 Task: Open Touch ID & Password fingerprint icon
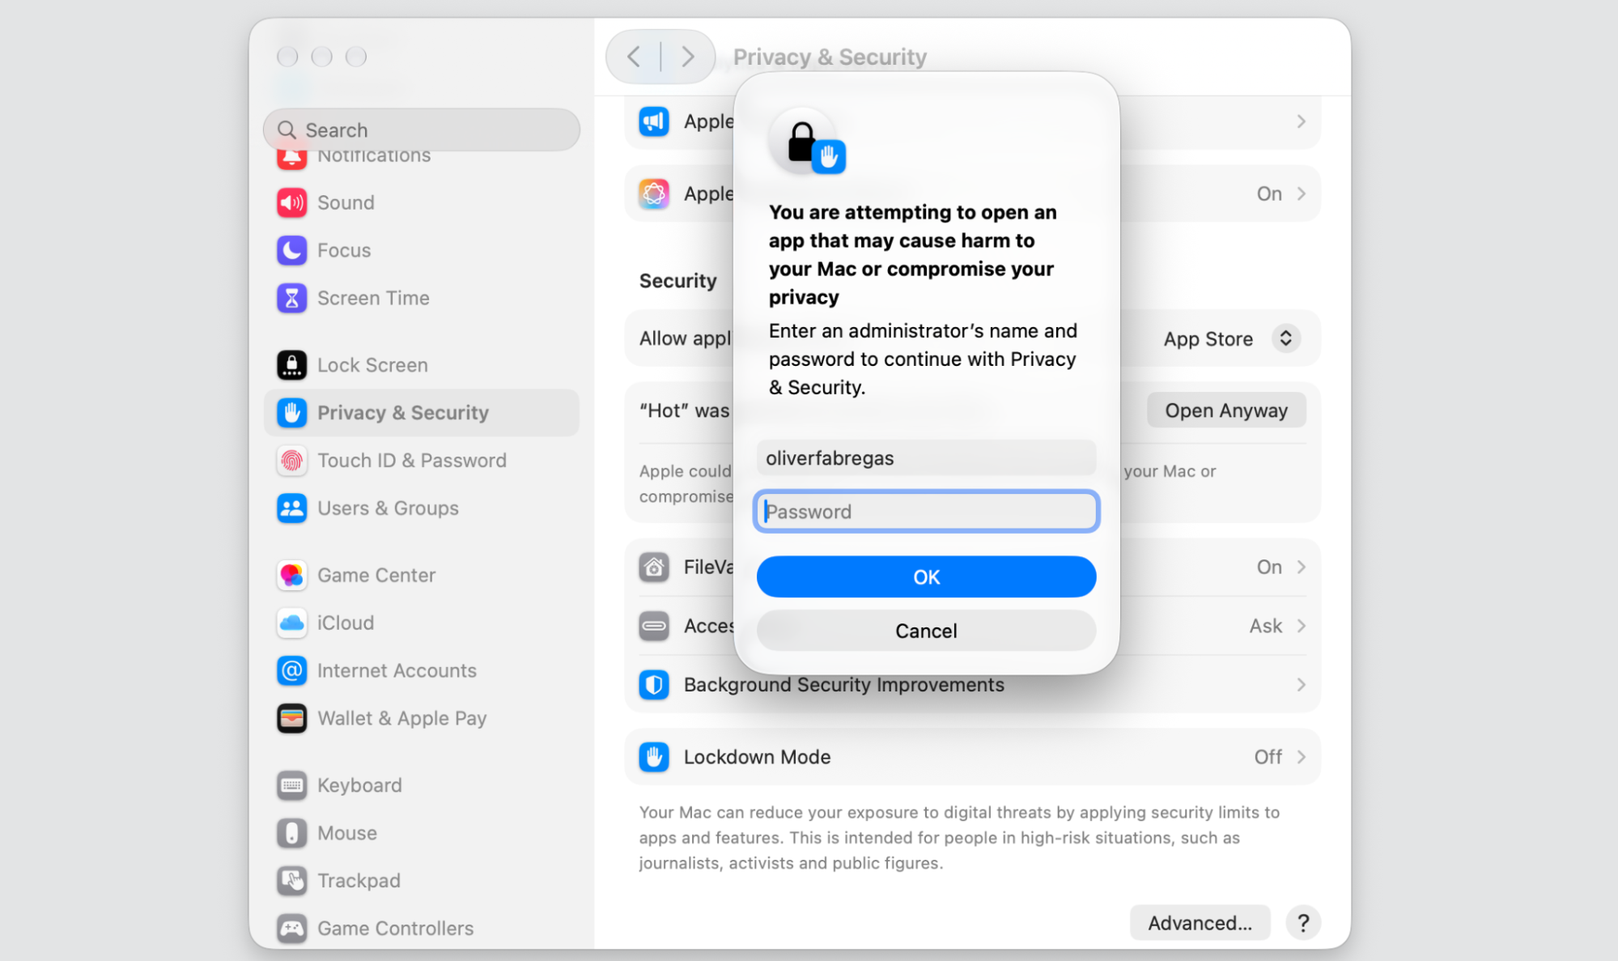coord(291,461)
